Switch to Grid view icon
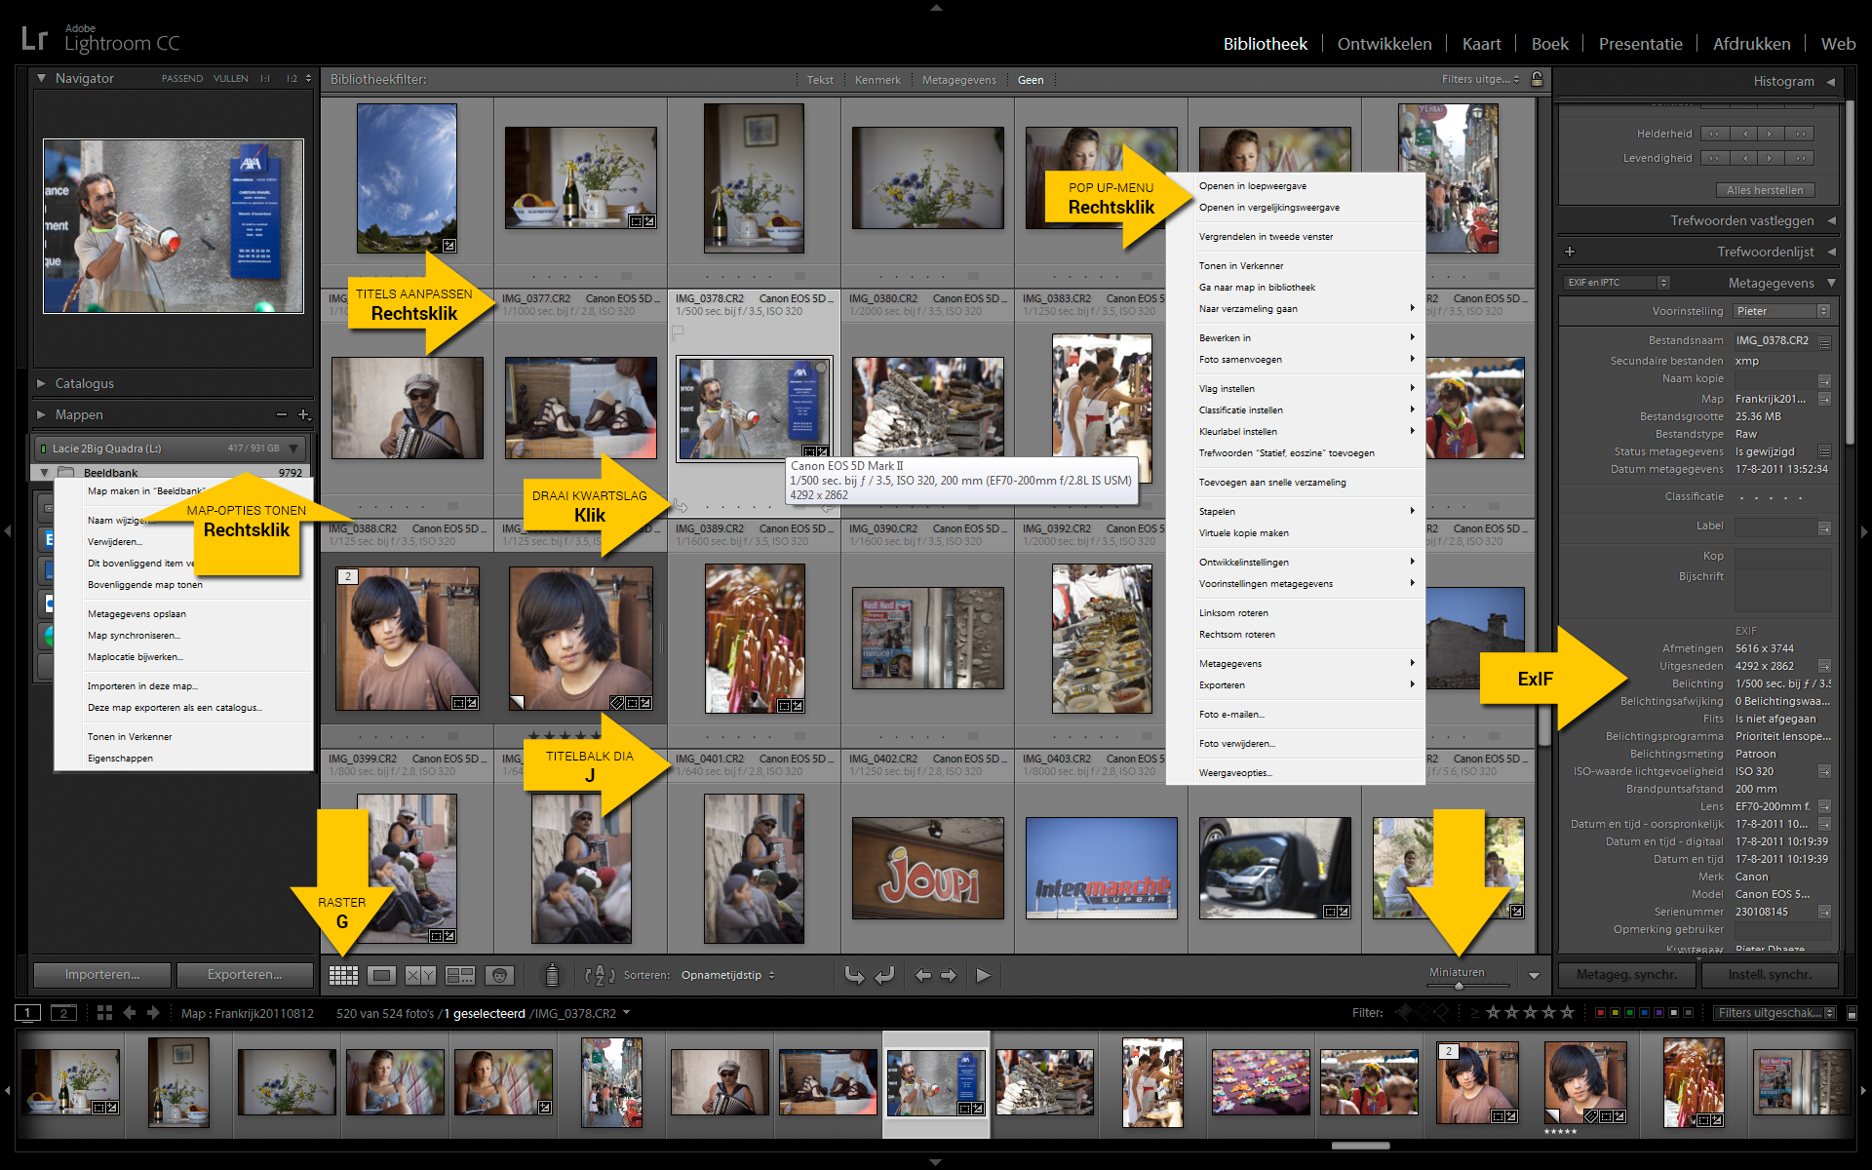The image size is (1872, 1170). 343,975
